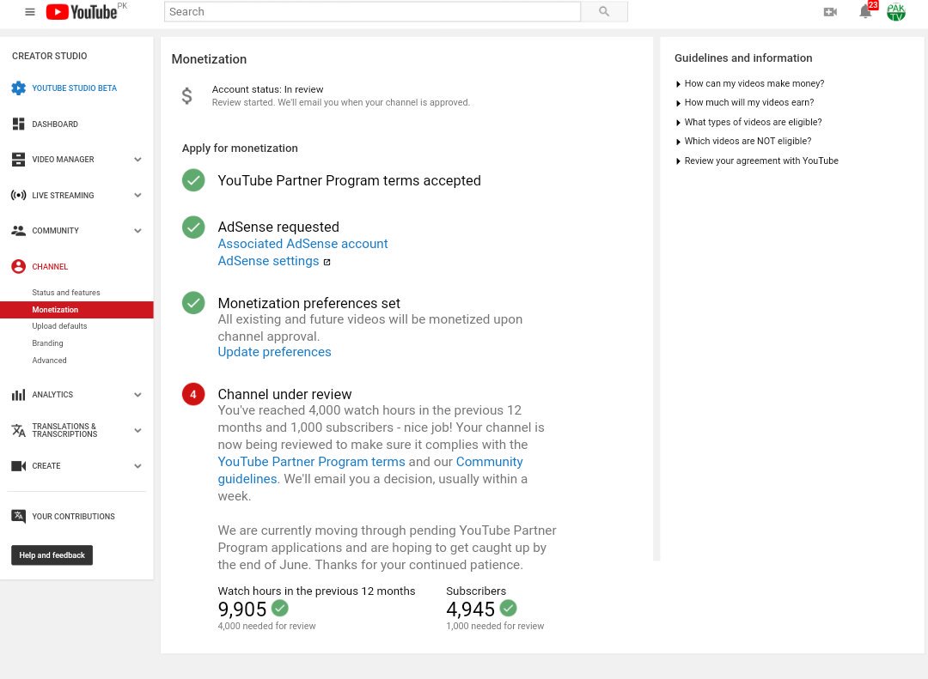Open Status and features submenu item
Image resolution: width=928 pixels, height=679 pixels.
(65, 292)
